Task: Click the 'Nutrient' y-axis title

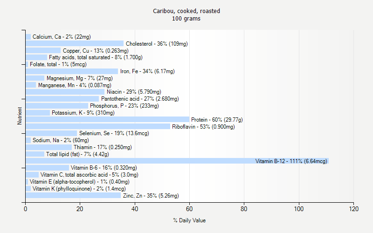Action: (20, 116)
